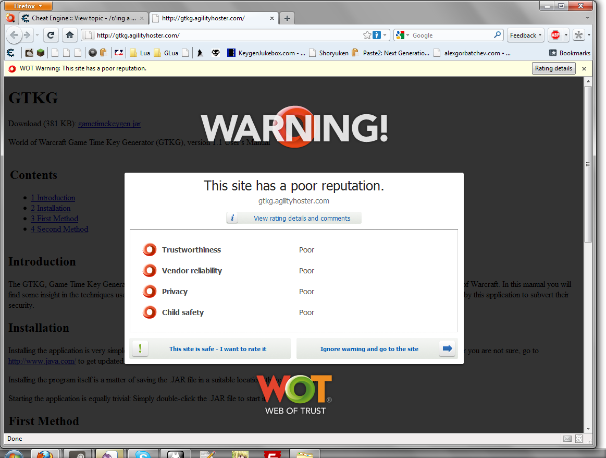Click the WOT warning bar red circle icon
The width and height of the screenshot is (606, 458).
(x=13, y=68)
